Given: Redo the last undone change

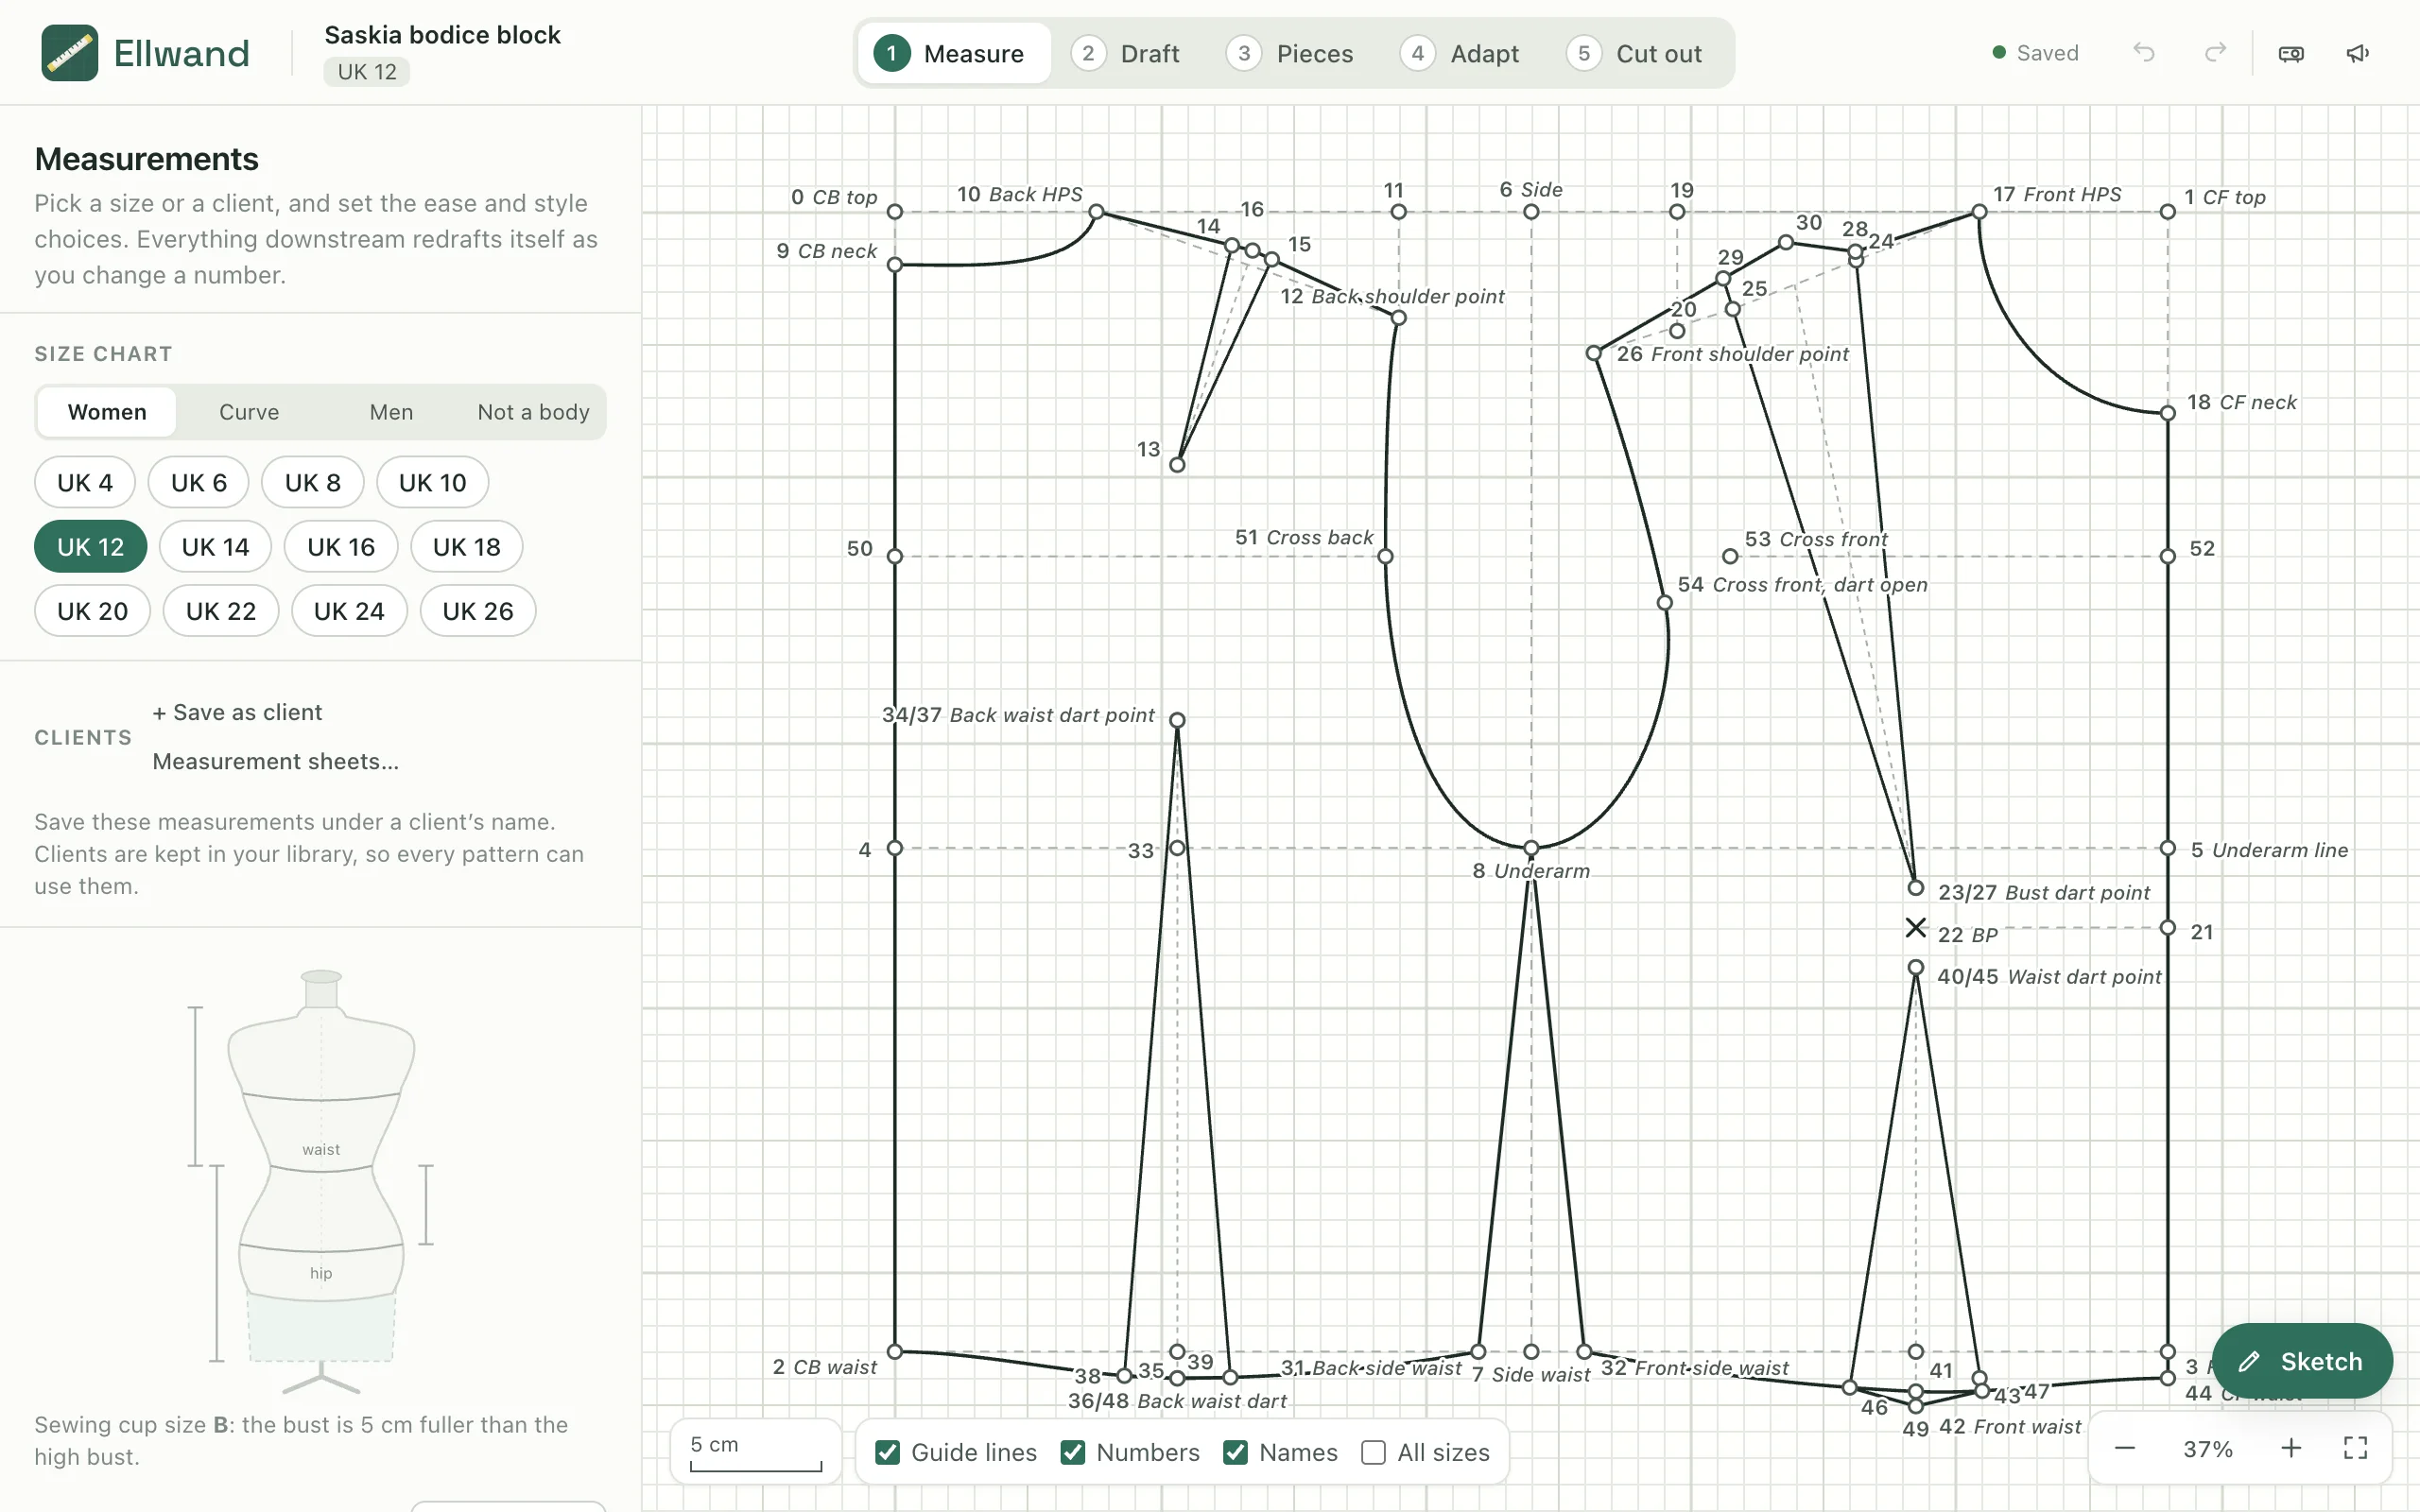Looking at the screenshot, I should click(2215, 53).
